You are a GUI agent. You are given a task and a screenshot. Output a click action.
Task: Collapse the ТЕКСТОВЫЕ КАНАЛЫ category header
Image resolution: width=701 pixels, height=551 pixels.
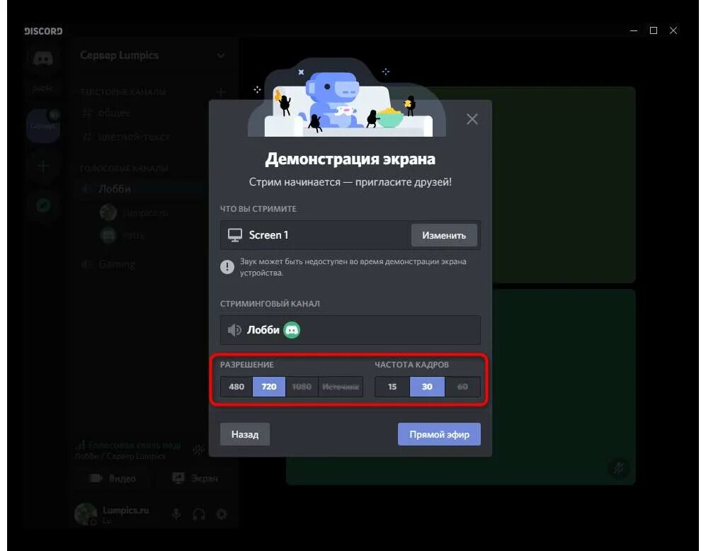(123, 92)
